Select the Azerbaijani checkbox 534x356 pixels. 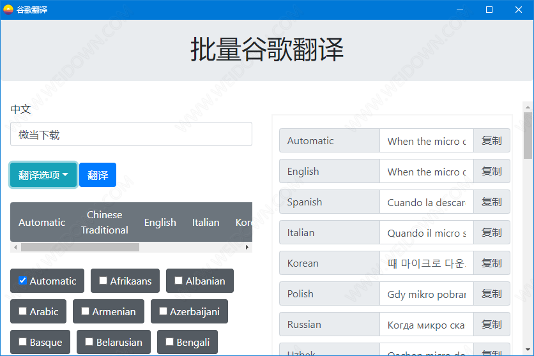(163, 311)
